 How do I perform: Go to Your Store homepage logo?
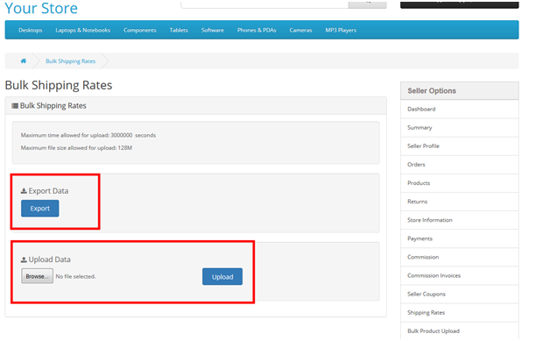pos(41,8)
